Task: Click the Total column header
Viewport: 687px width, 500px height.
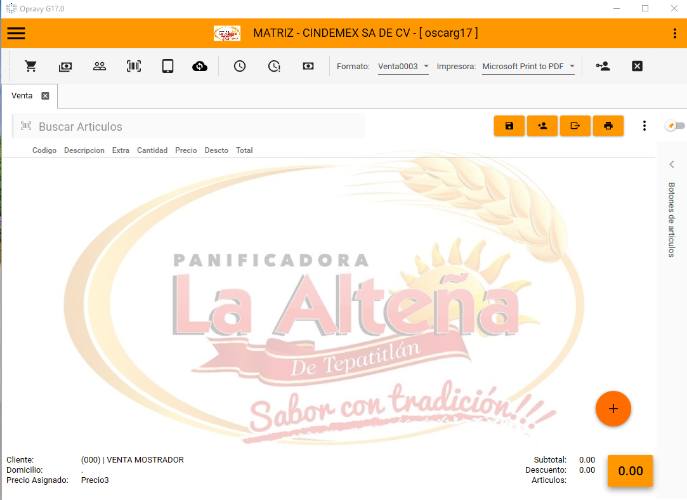Action: [244, 150]
